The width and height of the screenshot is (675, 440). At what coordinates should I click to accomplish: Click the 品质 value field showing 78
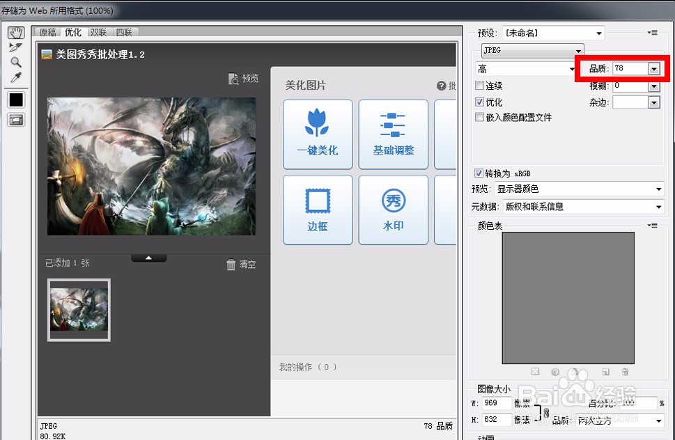point(630,68)
